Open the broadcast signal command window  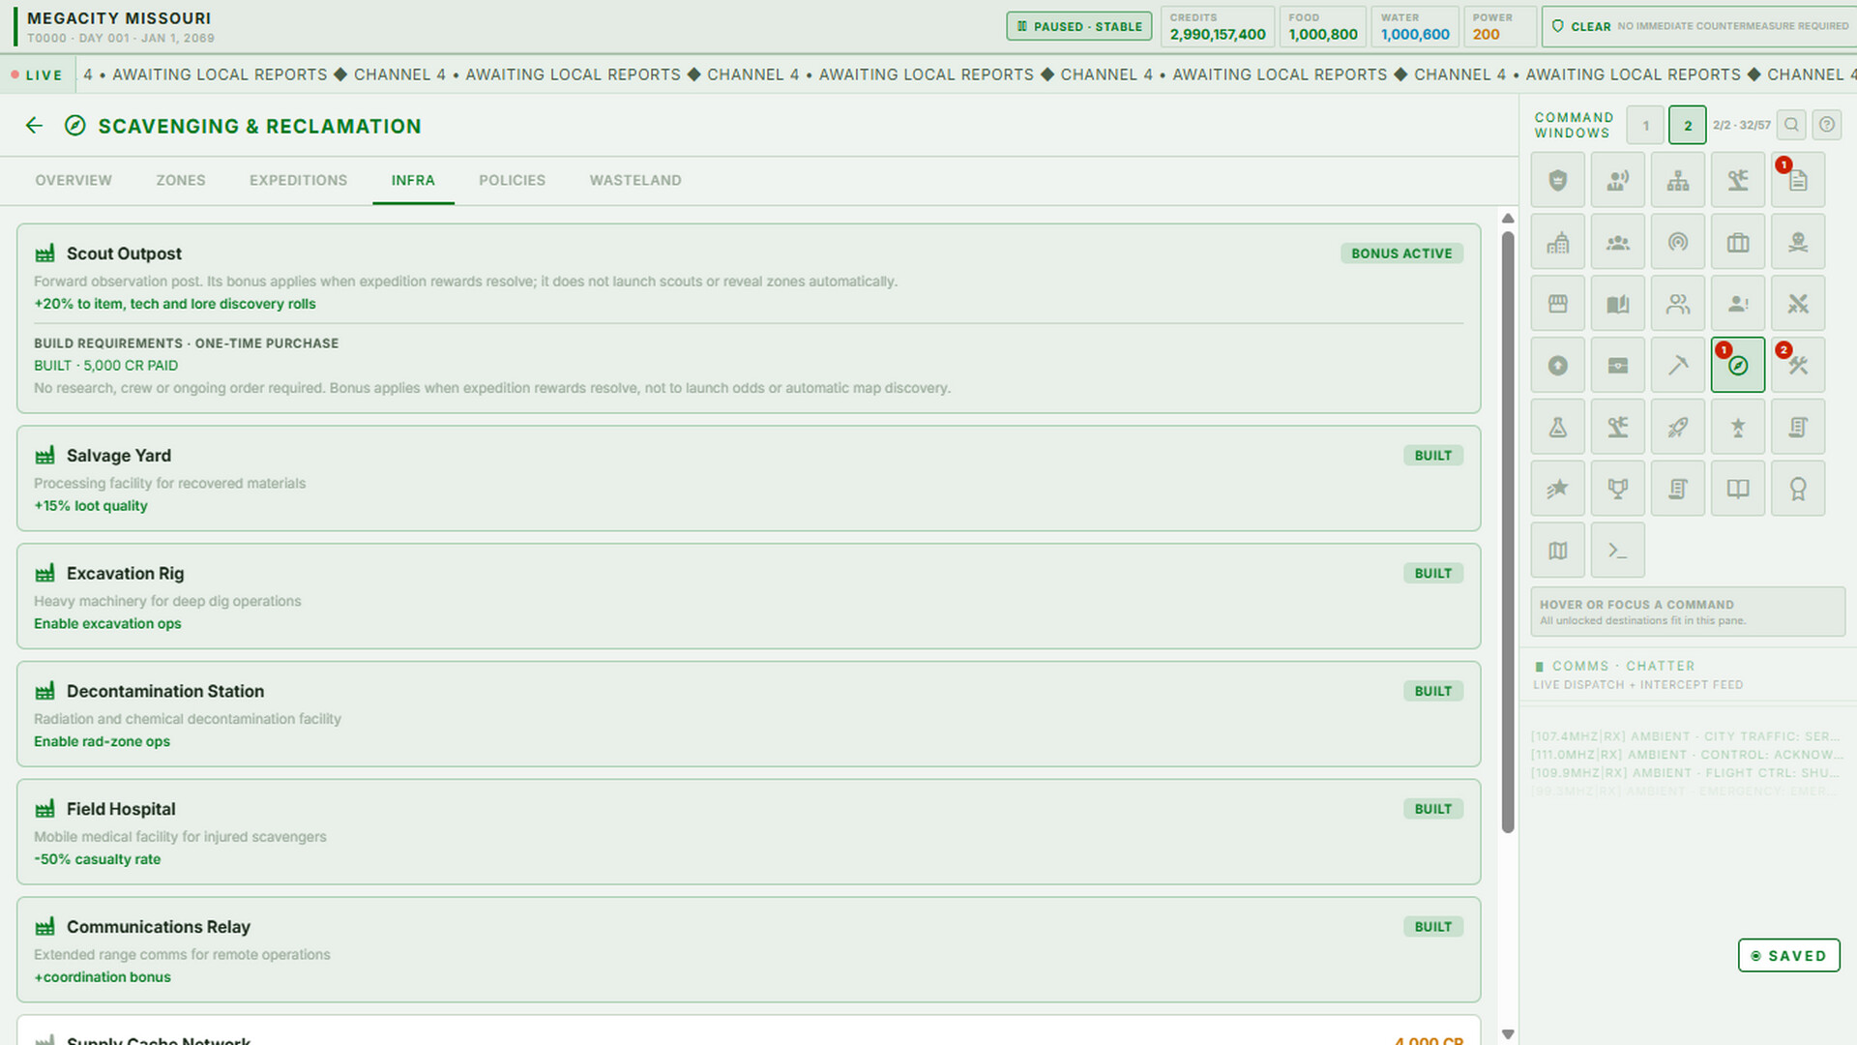1677,242
